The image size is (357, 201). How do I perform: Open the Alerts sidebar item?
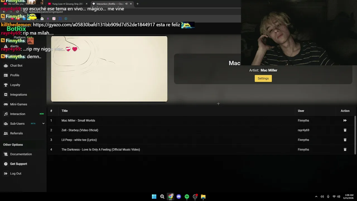tap(14, 46)
